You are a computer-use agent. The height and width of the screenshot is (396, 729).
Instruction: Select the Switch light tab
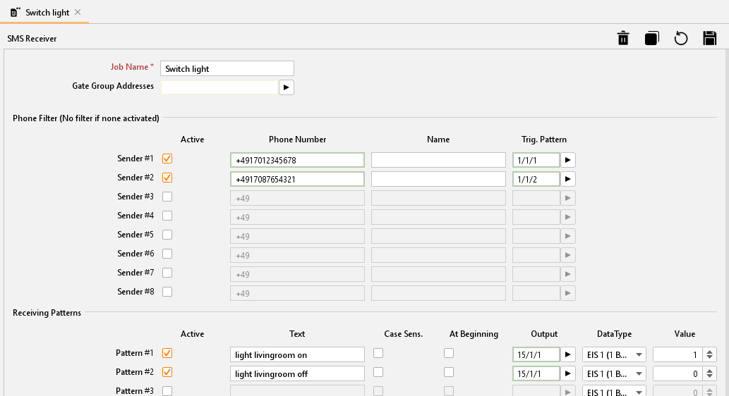(x=47, y=13)
